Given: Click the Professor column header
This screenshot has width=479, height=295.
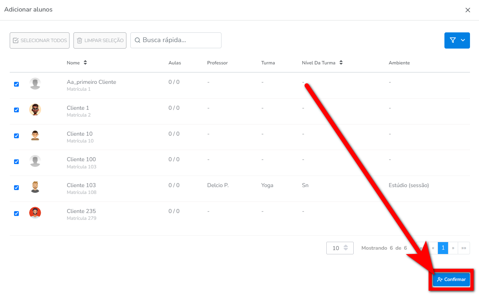Looking at the screenshot, I should pyautogui.click(x=218, y=63).
